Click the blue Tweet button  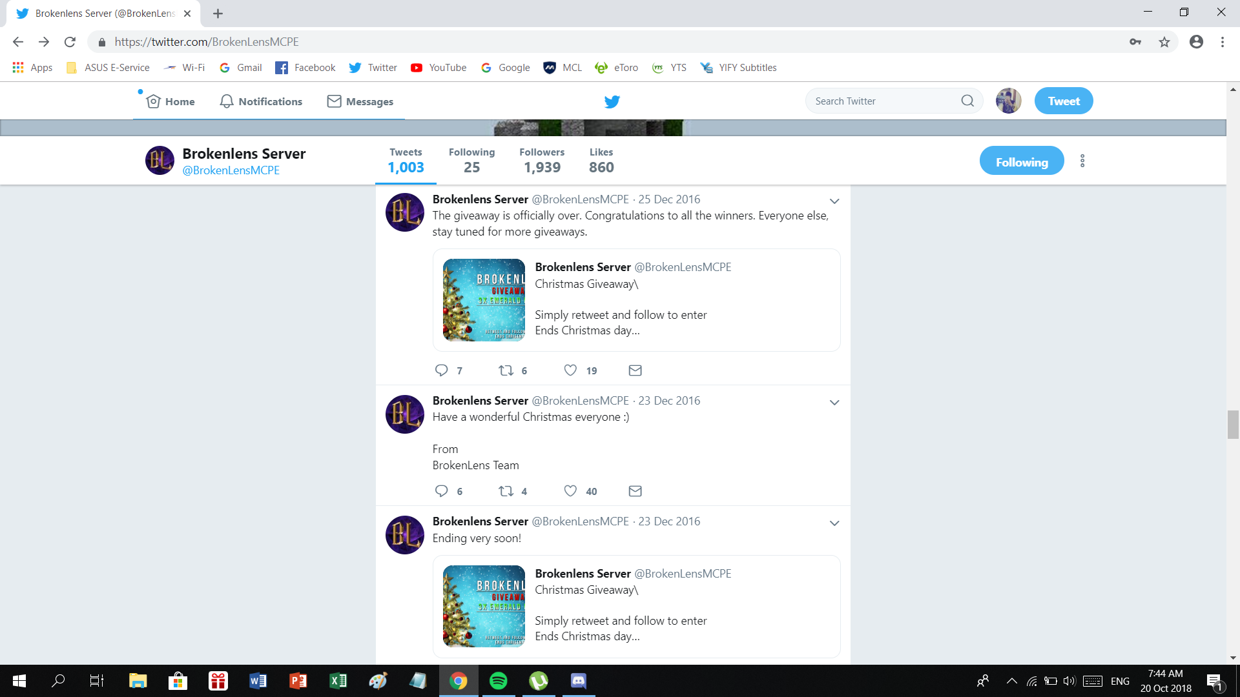point(1064,101)
